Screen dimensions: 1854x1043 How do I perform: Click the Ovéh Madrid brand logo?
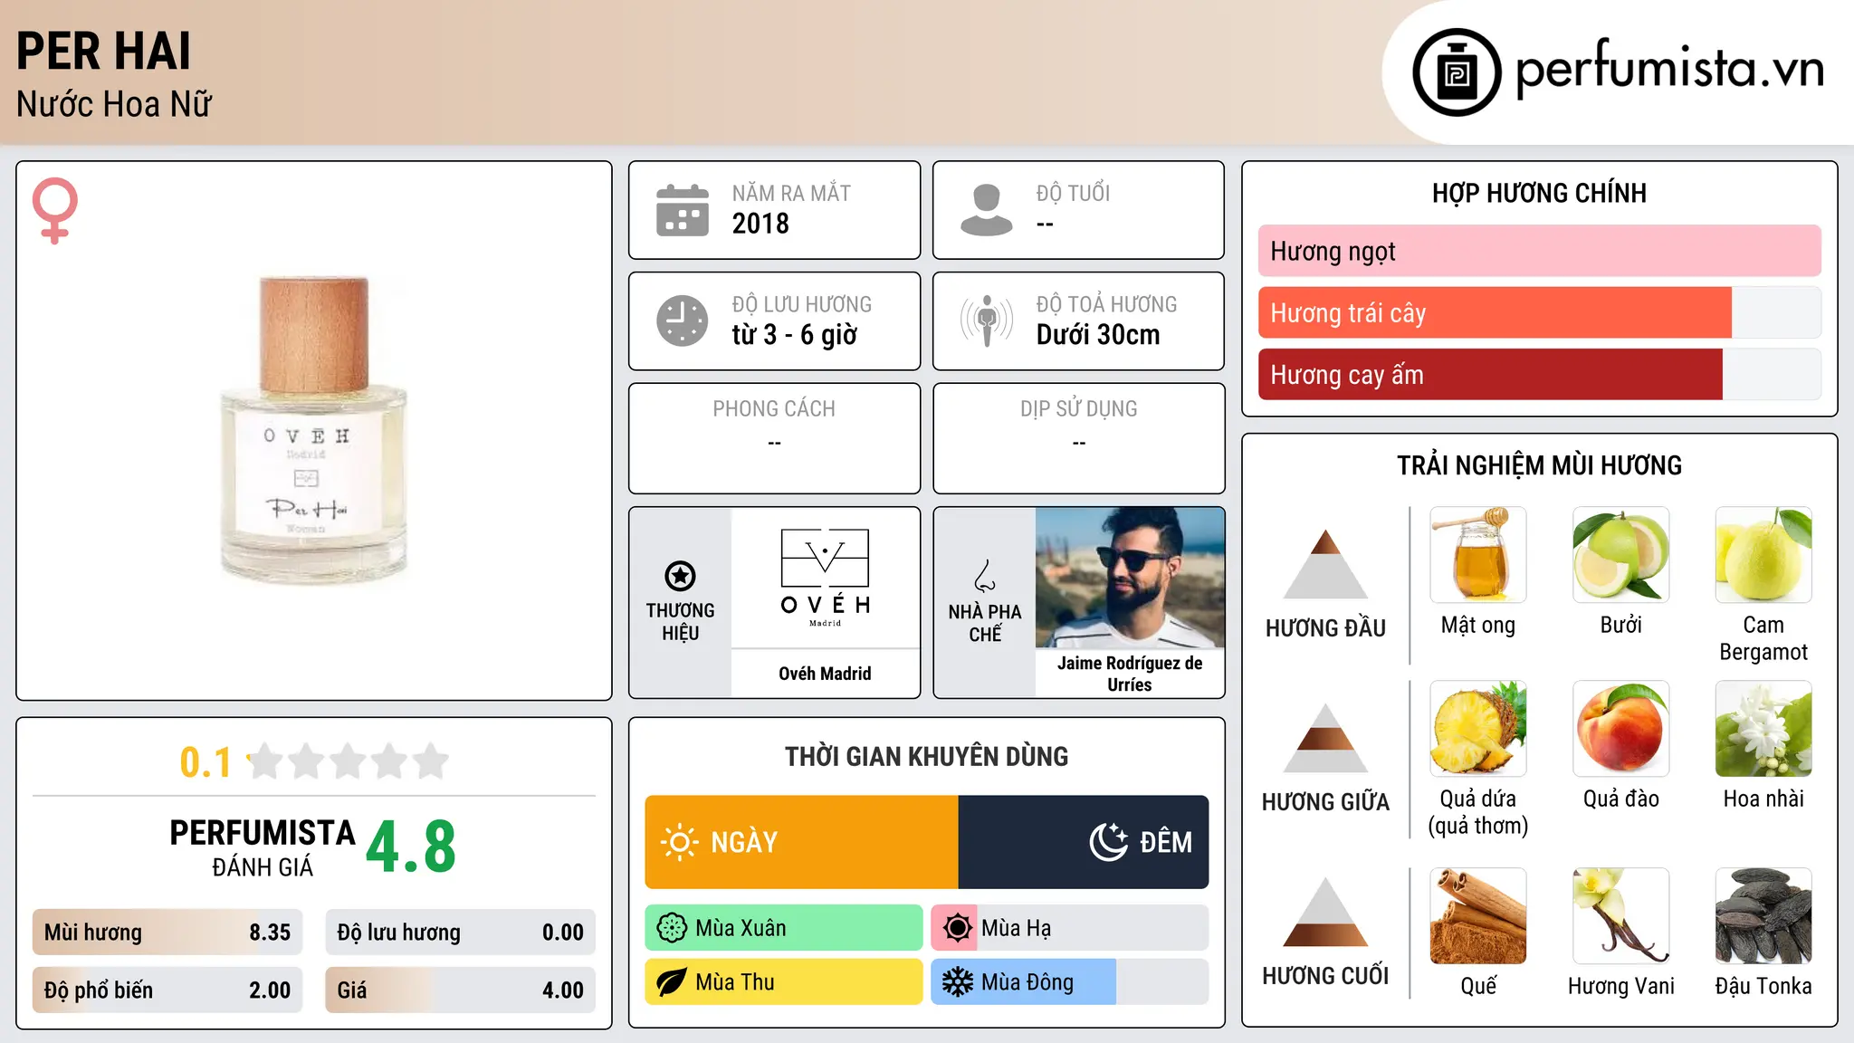point(825,578)
